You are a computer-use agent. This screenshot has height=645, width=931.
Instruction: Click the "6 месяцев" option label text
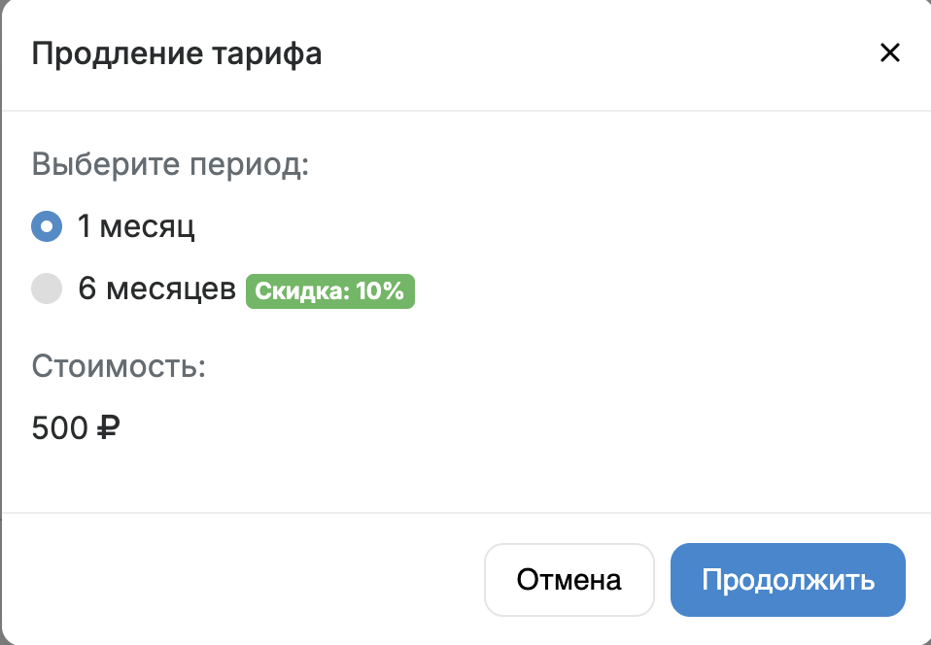coord(156,289)
